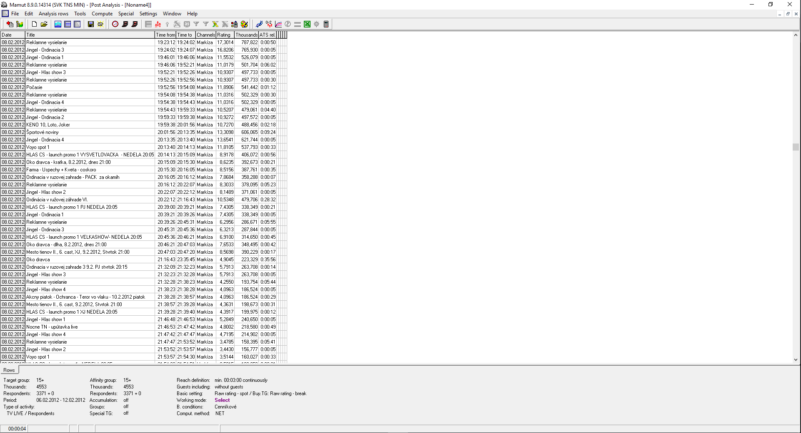Viewport: 801px width, 433px height.
Task: Save with the floppy disk icon
Action: point(91,24)
